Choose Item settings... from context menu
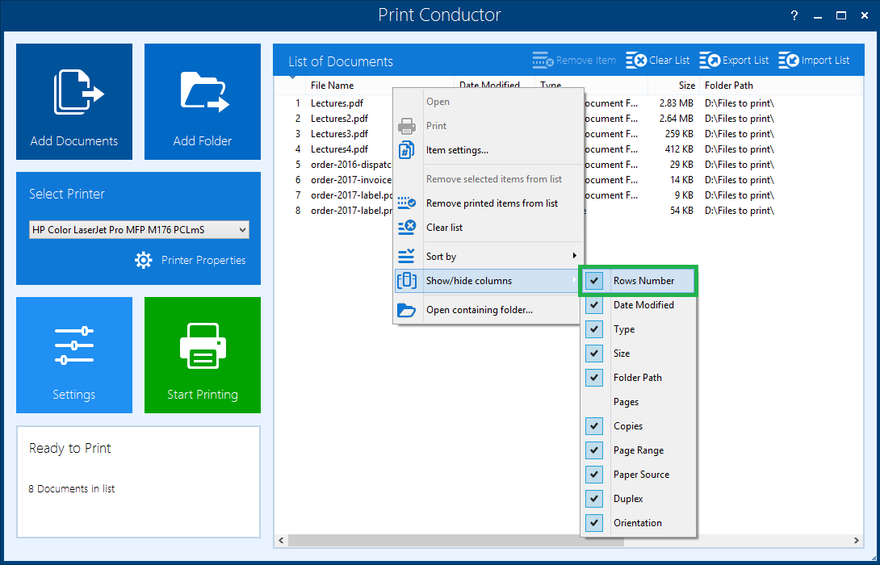Viewport: 880px width, 565px height. 457,150
